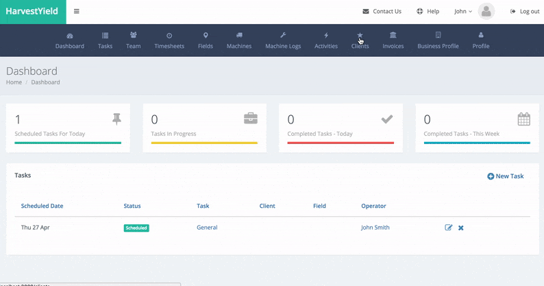544x286 pixels.
Task: Select the Timesheets clock icon
Action: click(x=169, y=35)
